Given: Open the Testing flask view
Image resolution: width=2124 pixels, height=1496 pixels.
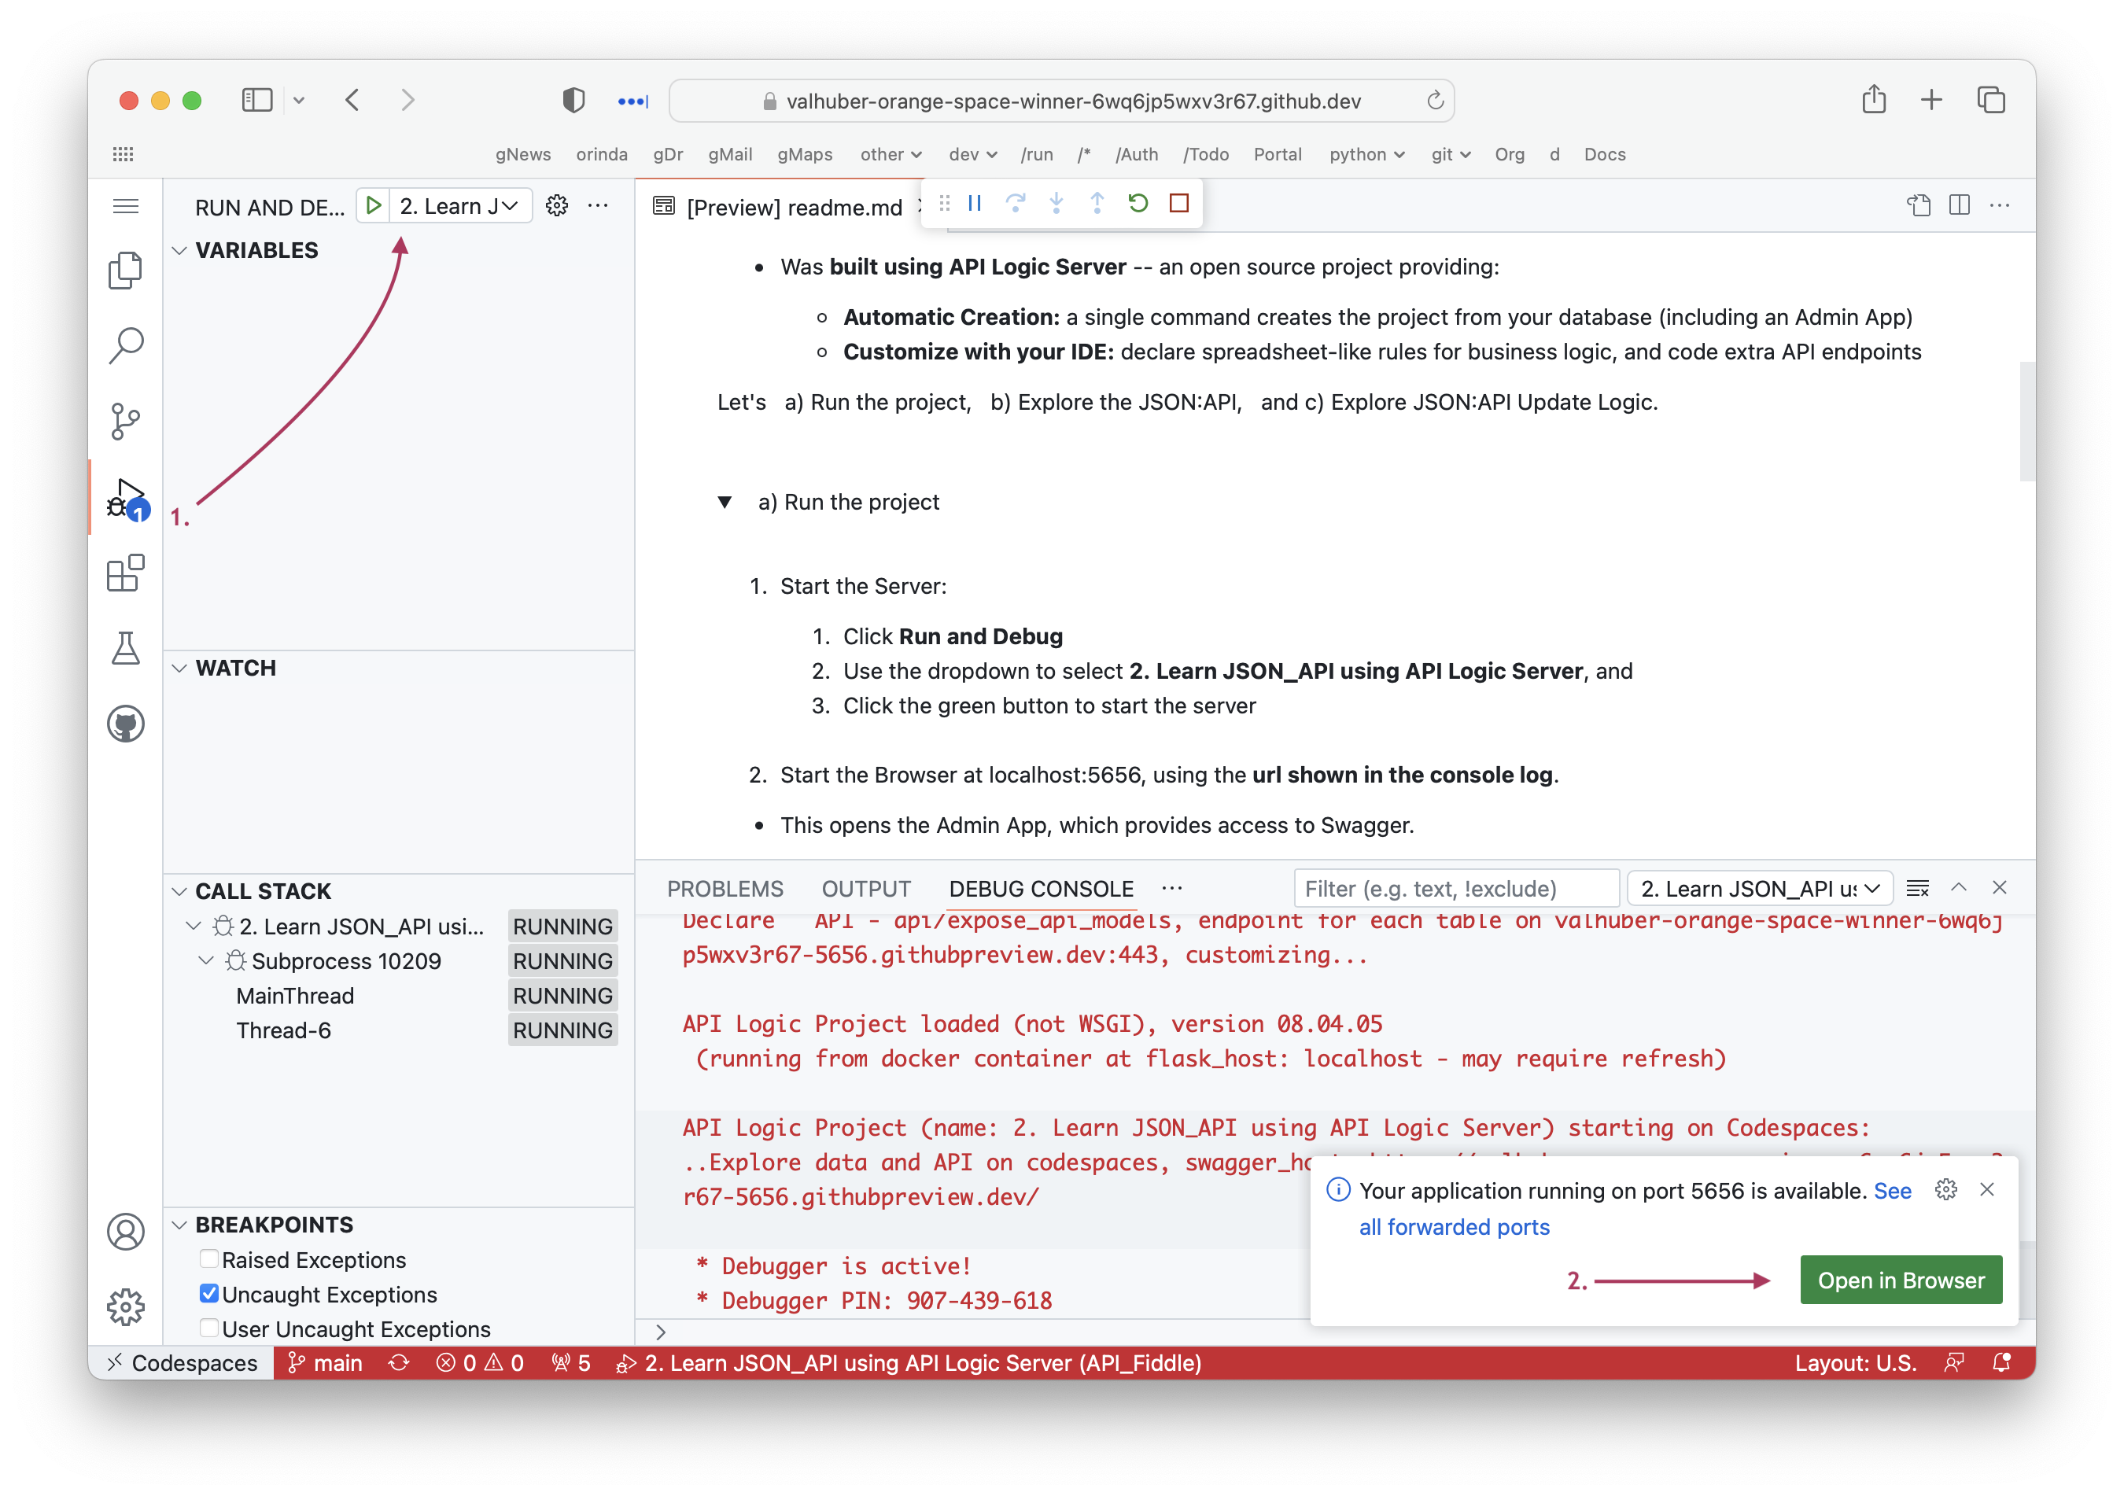Looking at the screenshot, I should pyautogui.click(x=125, y=649).
